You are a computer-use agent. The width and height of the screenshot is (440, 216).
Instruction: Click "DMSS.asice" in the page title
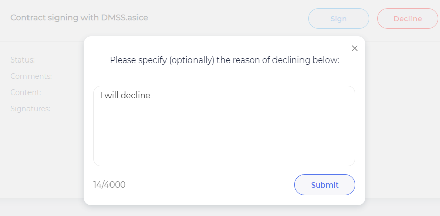click(x=126, y=18)
